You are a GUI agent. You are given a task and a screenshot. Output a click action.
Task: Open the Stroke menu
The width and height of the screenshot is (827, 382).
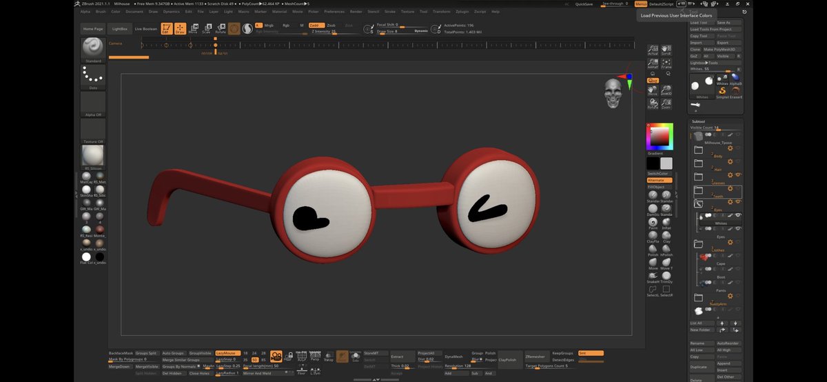[390, 12]
